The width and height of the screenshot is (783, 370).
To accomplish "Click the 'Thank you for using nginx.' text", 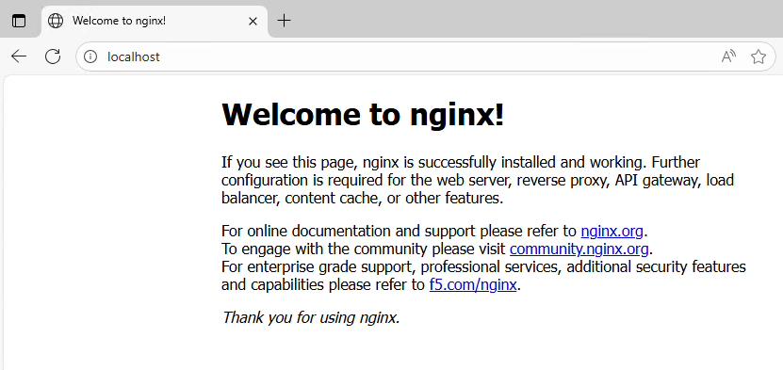I will click(x=311, y=317).
